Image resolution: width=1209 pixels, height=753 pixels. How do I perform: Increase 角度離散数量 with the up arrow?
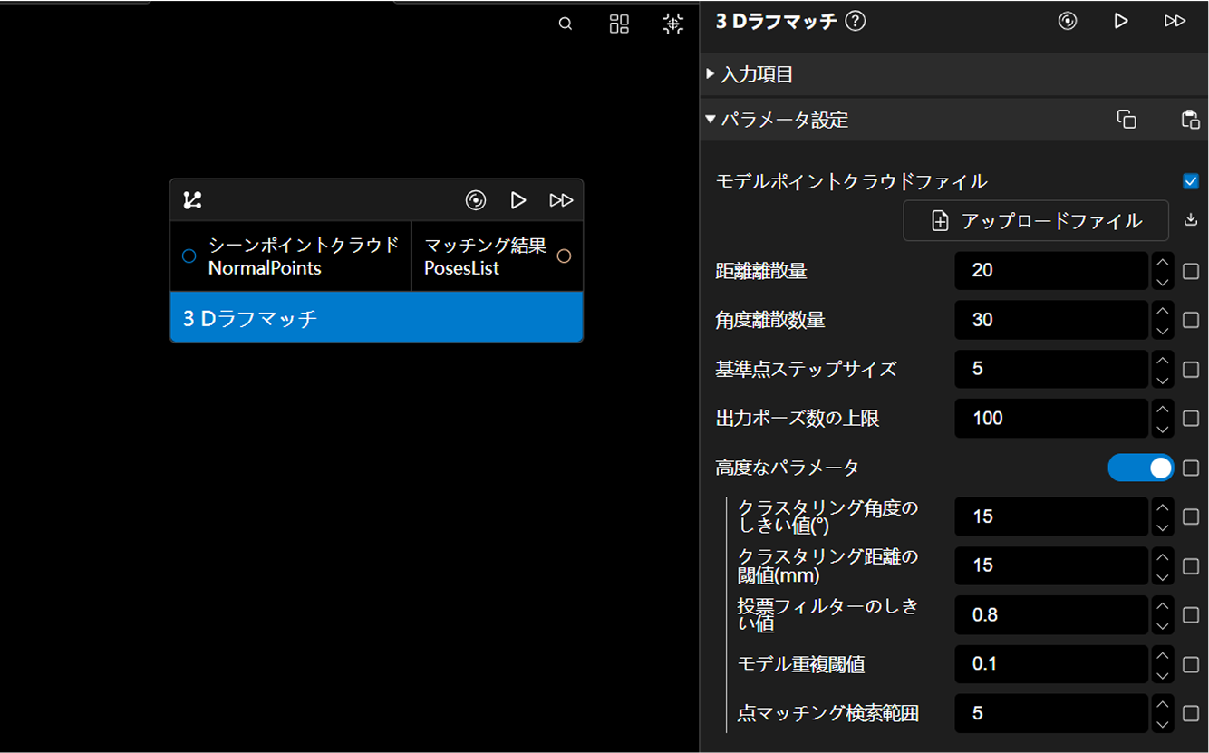pos(1162,311)
